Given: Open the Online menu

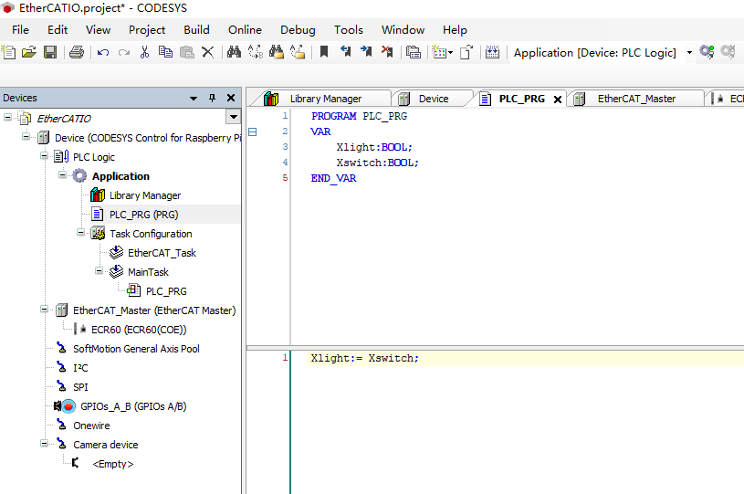Looking at the screenshot, I should 245,30.
